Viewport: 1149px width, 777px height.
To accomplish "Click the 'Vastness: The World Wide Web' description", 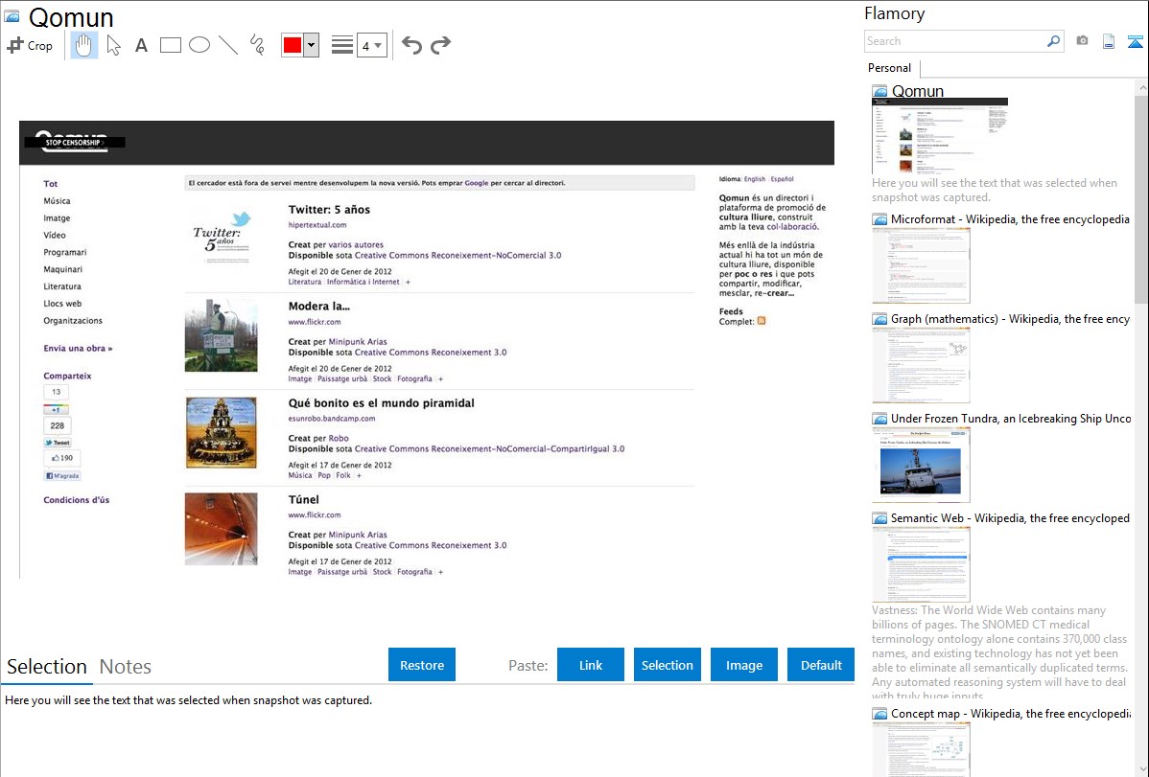I will click(999, 652).
